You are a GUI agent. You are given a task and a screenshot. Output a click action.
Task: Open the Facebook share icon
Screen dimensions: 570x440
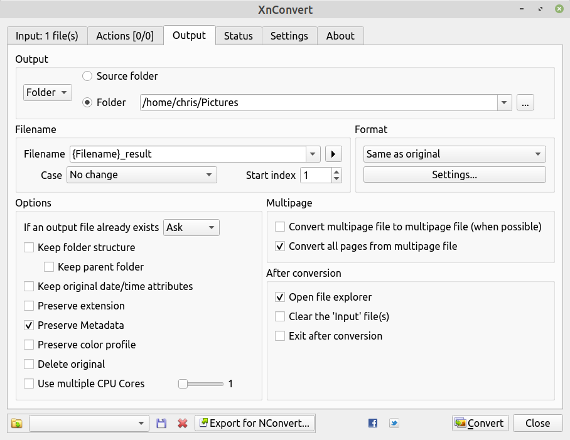[x=373, y=423]
